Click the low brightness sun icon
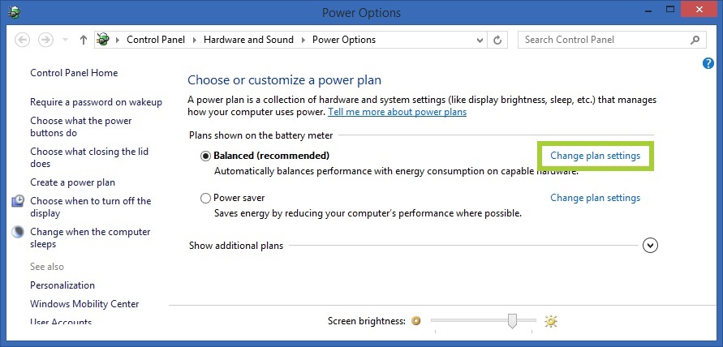The width and height of the screenshot is (723, 347). point(416,321)
